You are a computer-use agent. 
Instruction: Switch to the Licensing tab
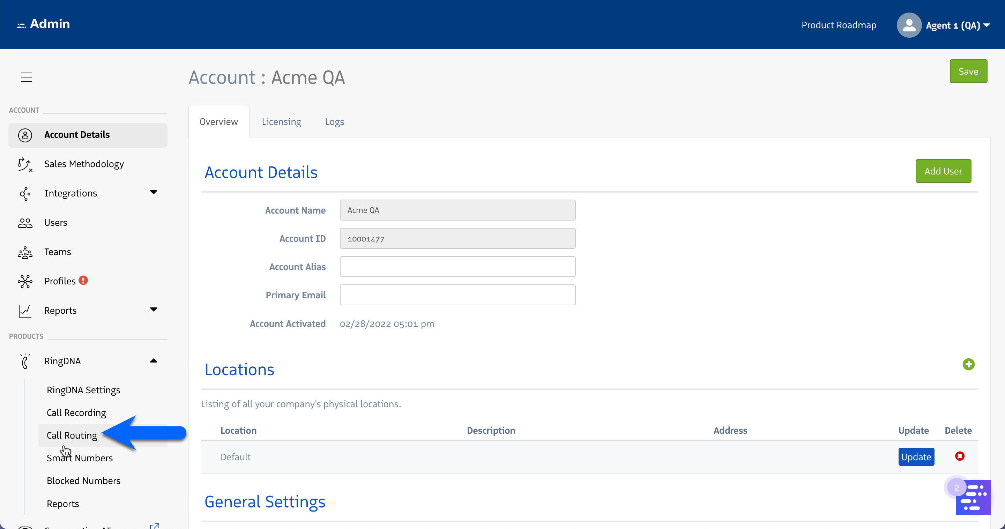281,122
